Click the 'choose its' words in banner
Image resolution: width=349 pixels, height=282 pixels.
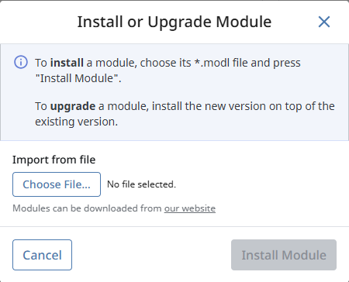point(165,63)
